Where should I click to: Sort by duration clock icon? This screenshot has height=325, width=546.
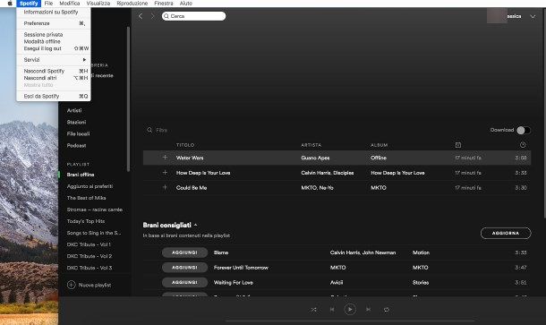tap(523, 144)
